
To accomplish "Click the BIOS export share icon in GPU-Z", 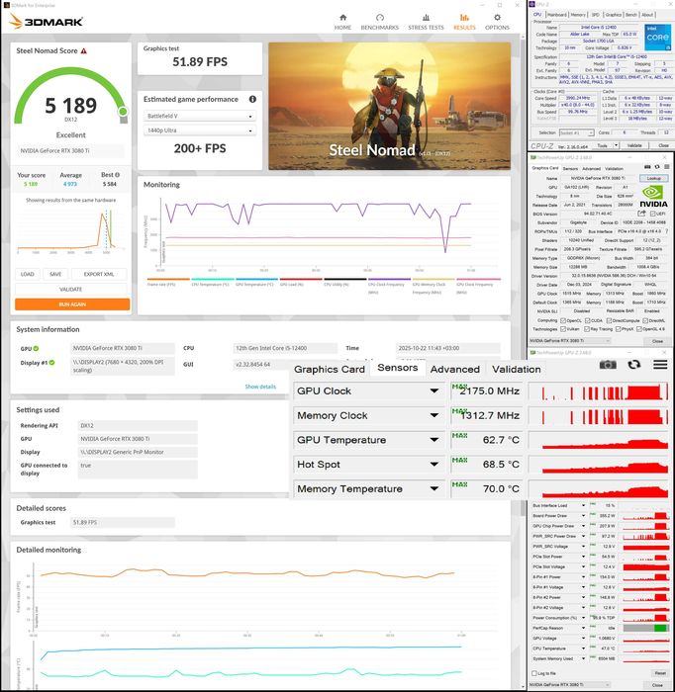I will (x=641, y=214).
